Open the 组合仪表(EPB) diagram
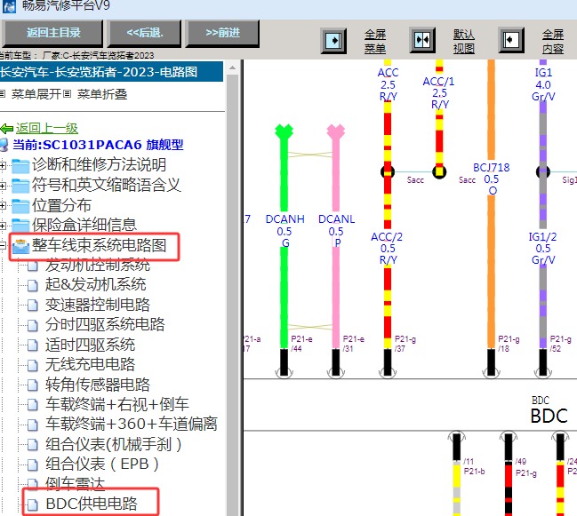This screenshot has height=516, width=577. click(x=102, y=464)
